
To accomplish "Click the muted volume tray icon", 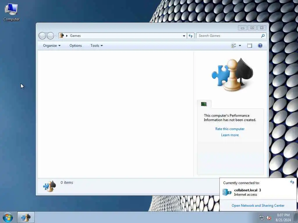I will click(x=269, y=218).
